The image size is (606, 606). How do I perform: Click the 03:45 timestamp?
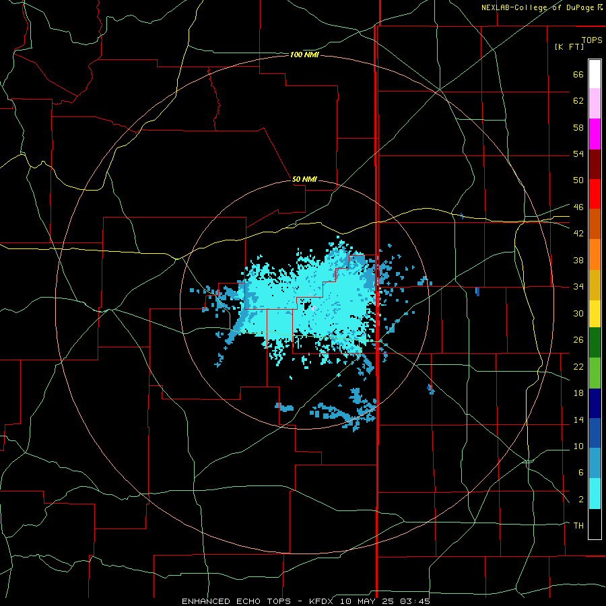415,601
